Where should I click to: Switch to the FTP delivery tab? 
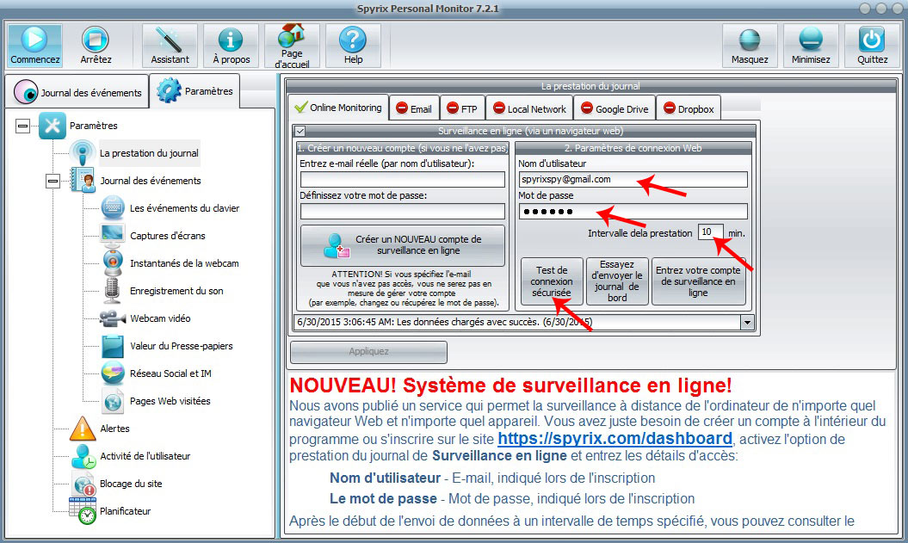tap(462, 108)
